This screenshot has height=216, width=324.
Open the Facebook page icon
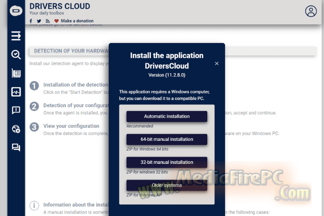coord(31,21)
